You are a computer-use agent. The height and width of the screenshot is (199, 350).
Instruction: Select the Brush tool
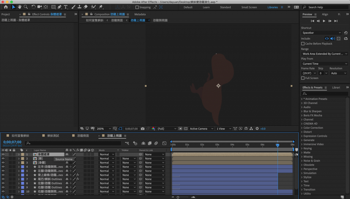(73, 7)
